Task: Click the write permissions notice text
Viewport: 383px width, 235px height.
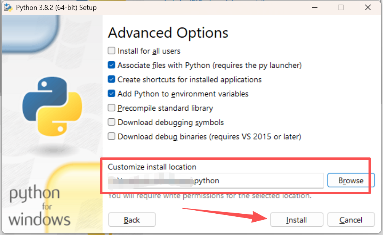Action: (210, 196)
